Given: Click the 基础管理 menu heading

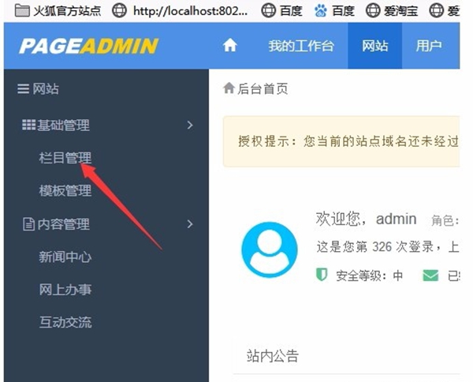Looking at the screenshot, I should pyautogui.click(x=63, y=125).
